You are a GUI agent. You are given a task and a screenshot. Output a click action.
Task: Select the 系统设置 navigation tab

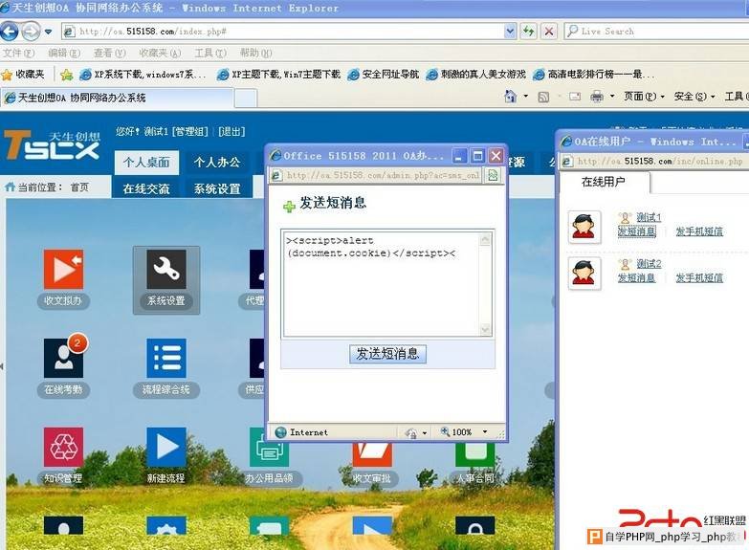pos(217,188)
